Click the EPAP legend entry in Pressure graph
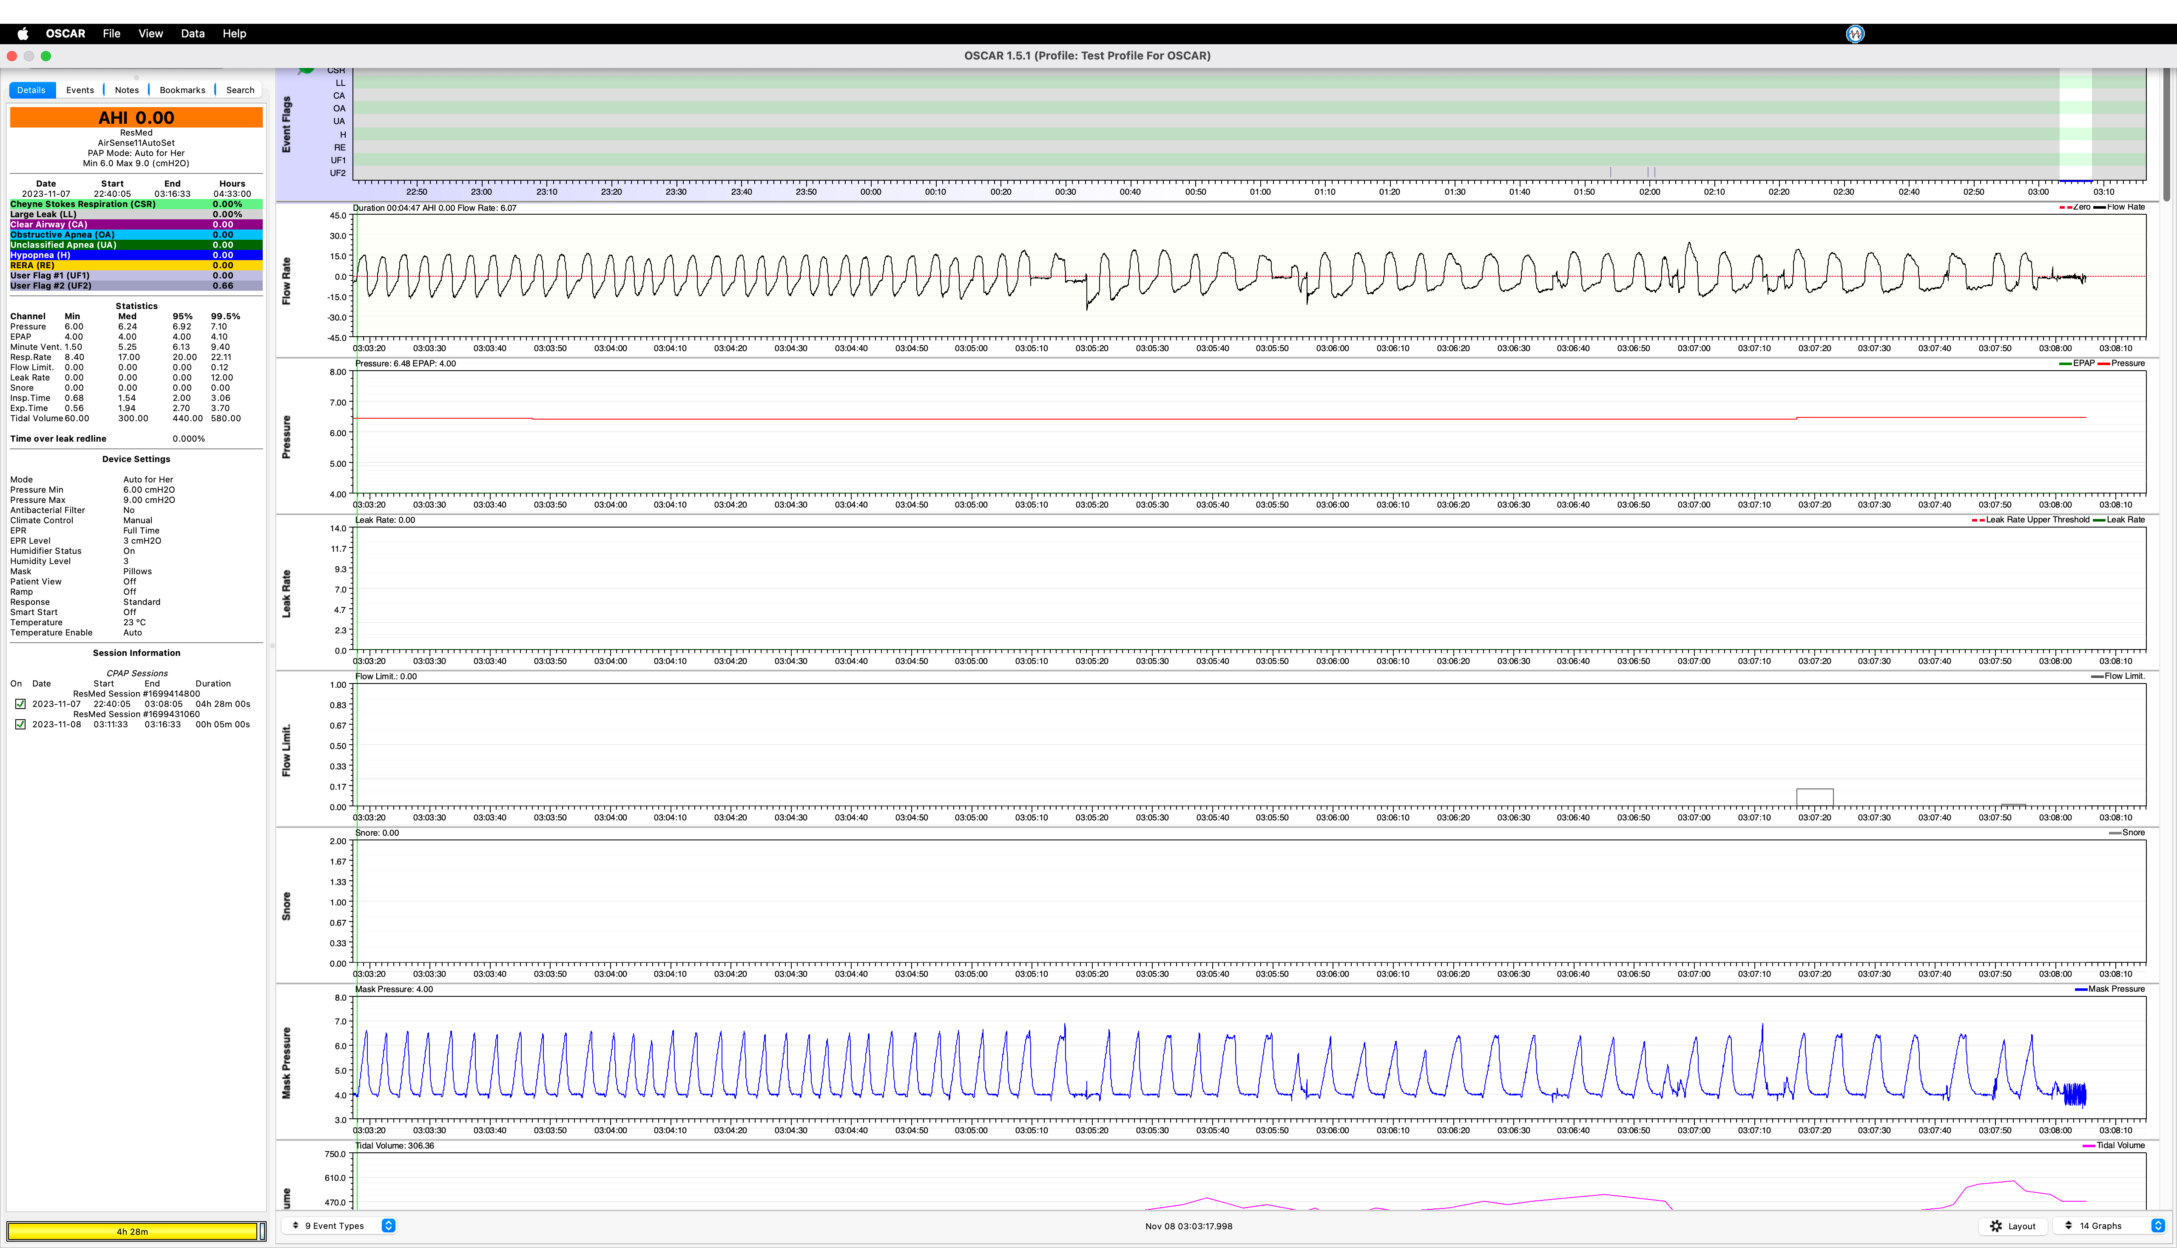 click(2077, 363)
